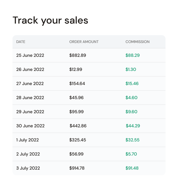Select the 3 July 2022 row date

28,168
